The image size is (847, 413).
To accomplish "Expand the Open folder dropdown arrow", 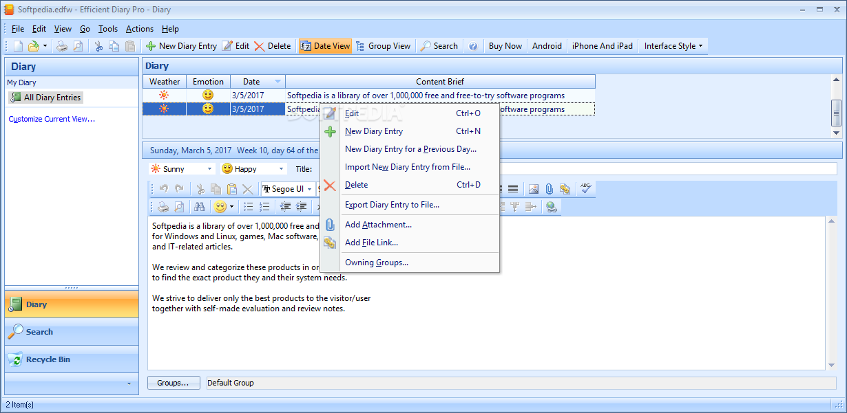I will click(45, 46).
